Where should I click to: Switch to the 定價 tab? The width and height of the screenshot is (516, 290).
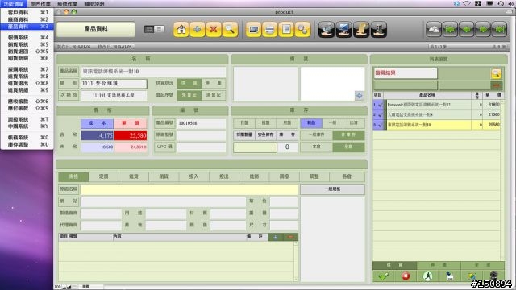tap(104, 176)
